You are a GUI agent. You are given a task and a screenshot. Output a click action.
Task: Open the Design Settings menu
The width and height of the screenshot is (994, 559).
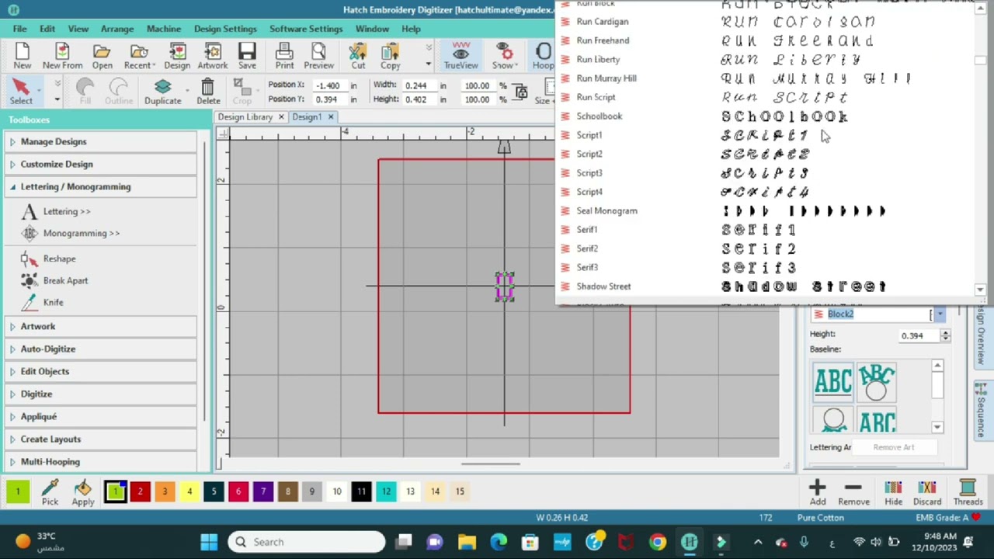225,29
